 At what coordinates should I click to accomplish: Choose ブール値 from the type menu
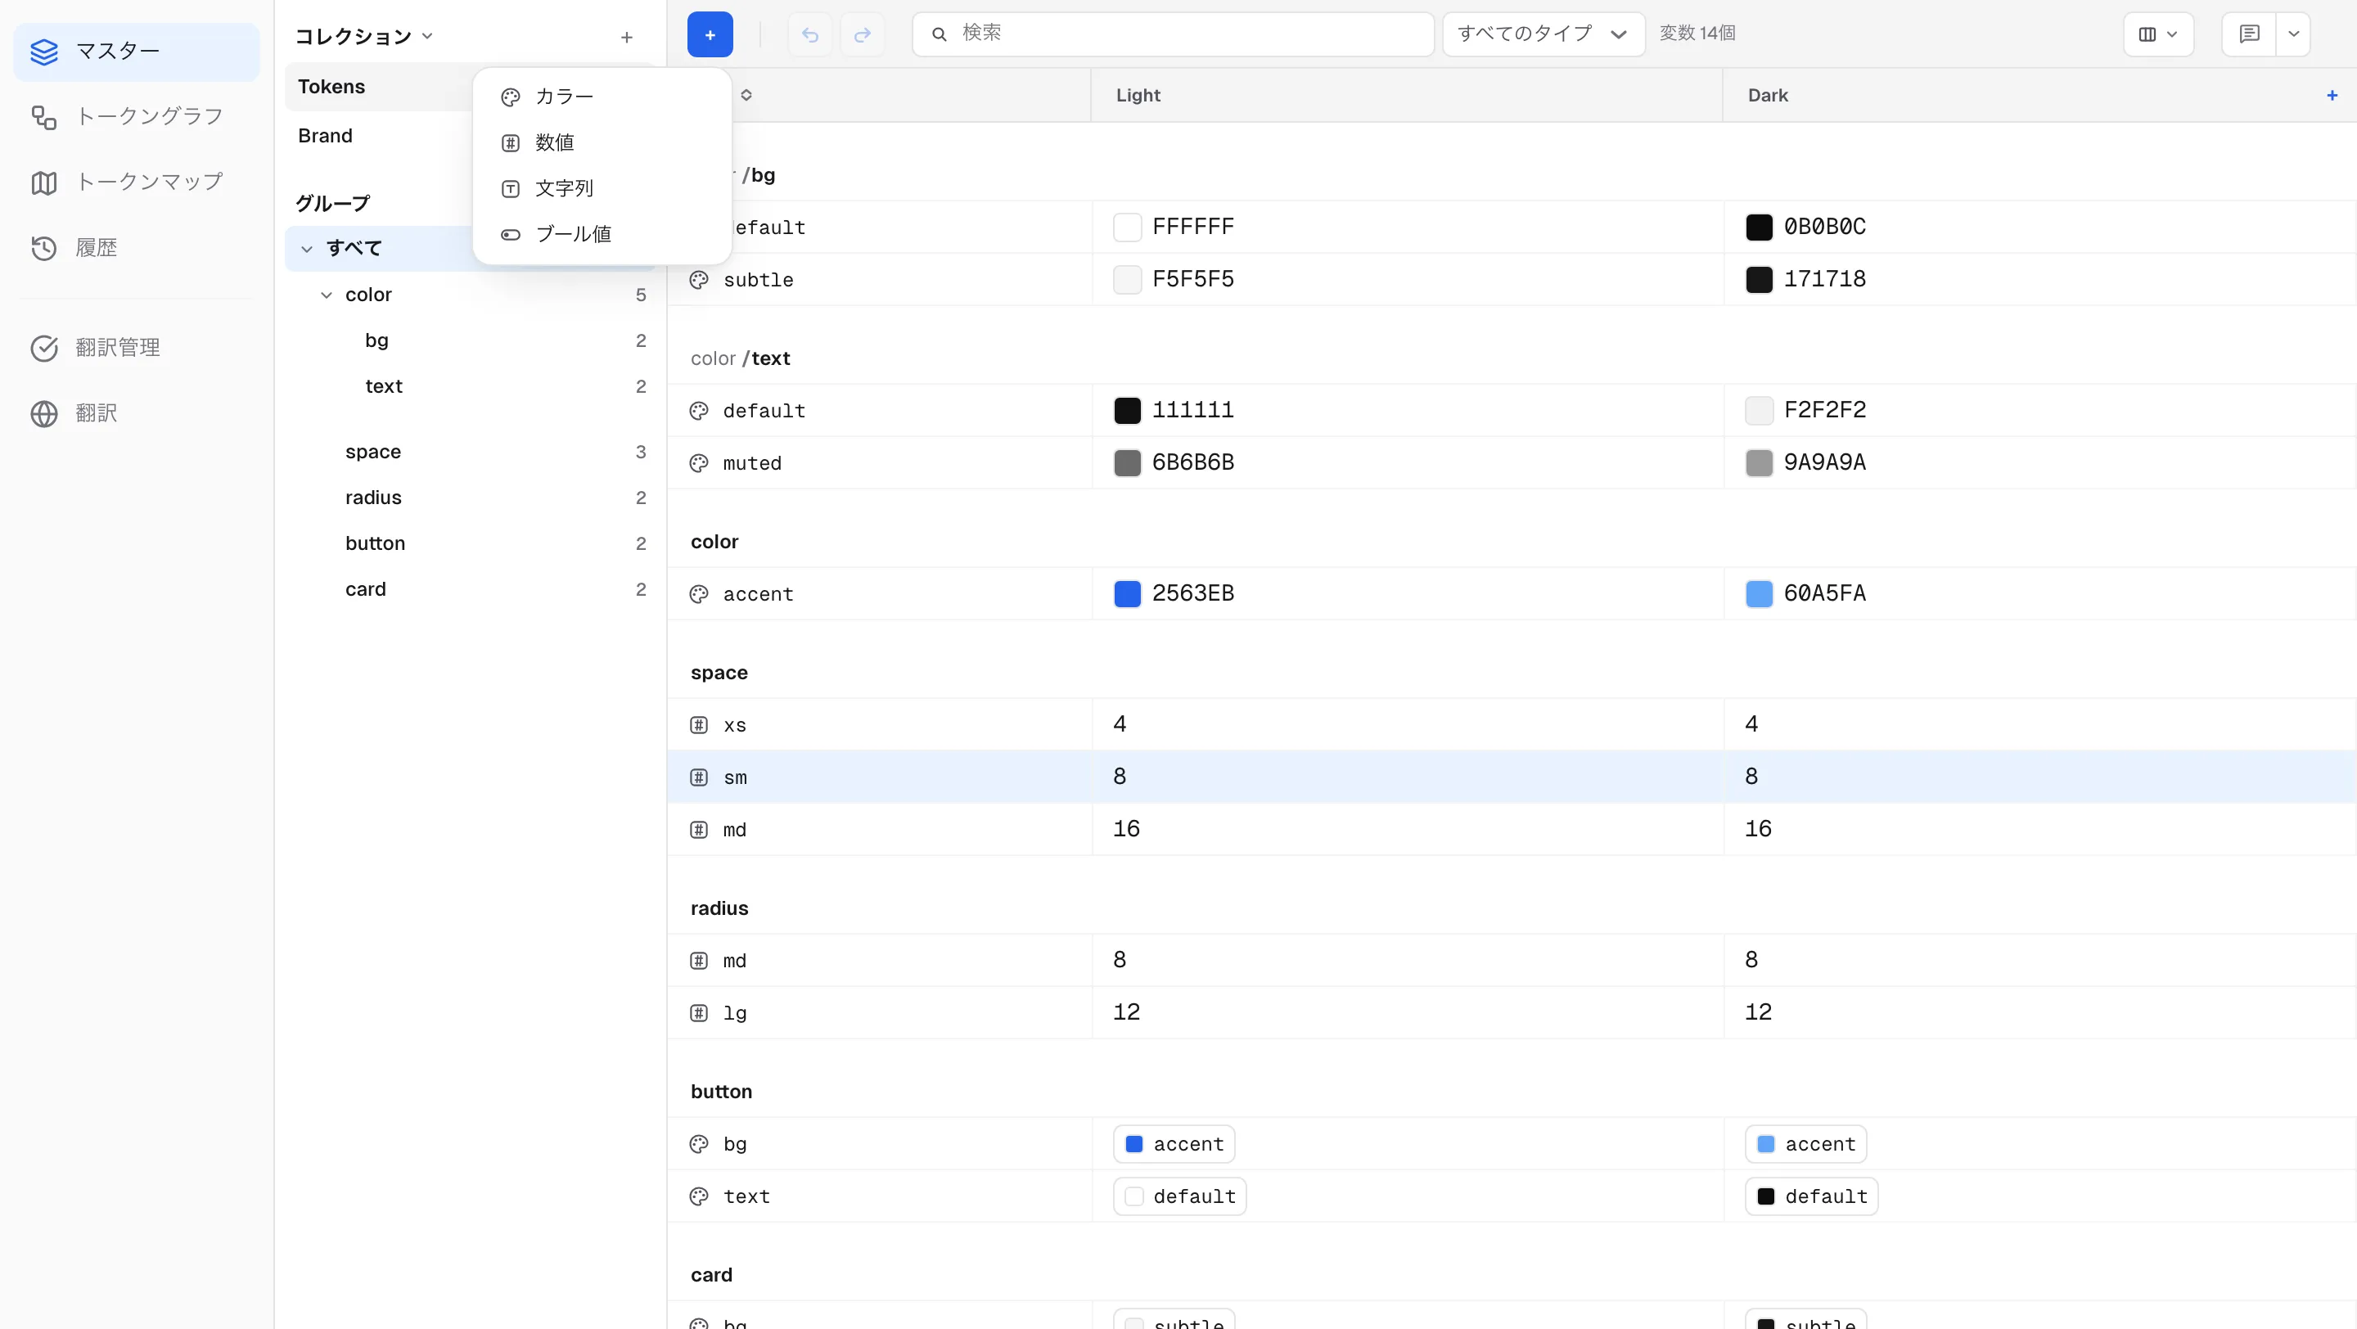602,234
